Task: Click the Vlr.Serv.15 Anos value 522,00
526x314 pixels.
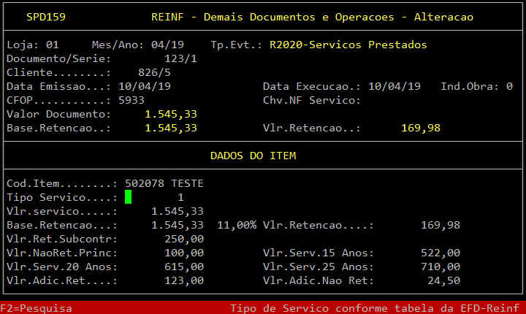Action: tap(441, 253)
